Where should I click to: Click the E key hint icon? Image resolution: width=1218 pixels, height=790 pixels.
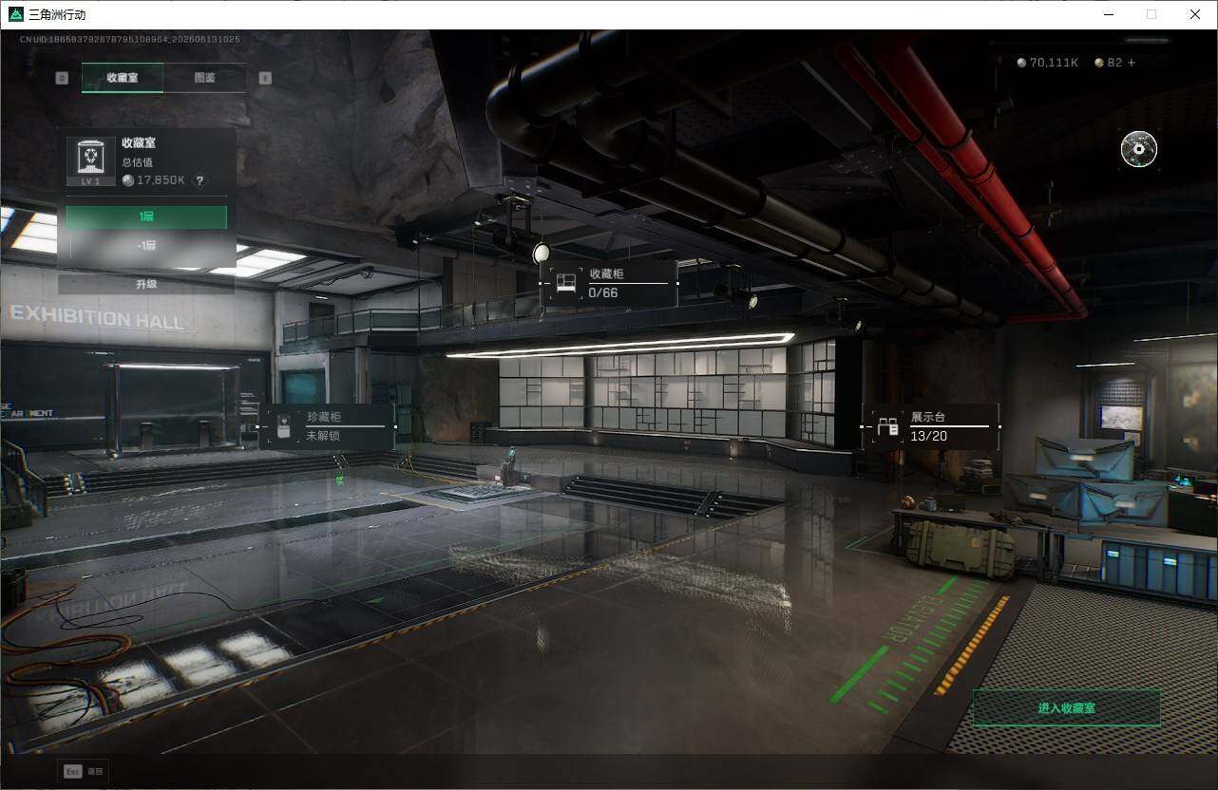point(265,78)
